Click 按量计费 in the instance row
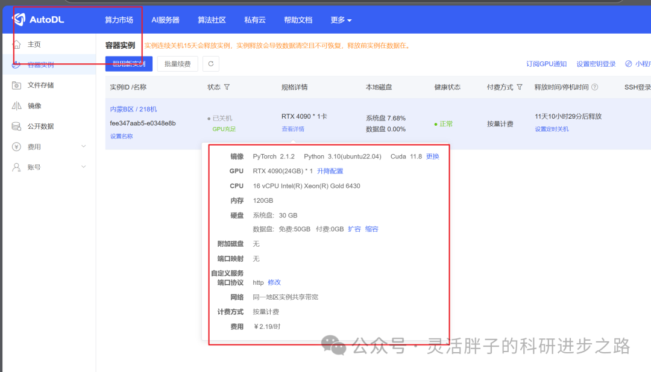This screenshot has height=372, width=651. [x=500, y=124]
